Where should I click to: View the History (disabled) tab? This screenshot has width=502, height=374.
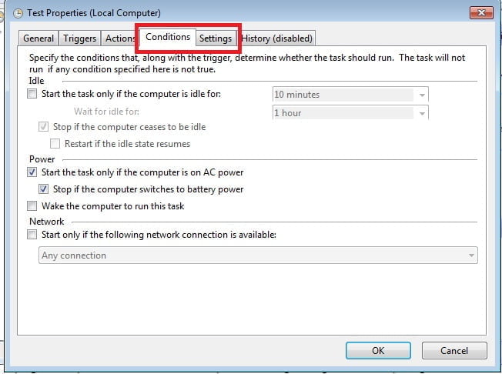click(x=276, y=38)
